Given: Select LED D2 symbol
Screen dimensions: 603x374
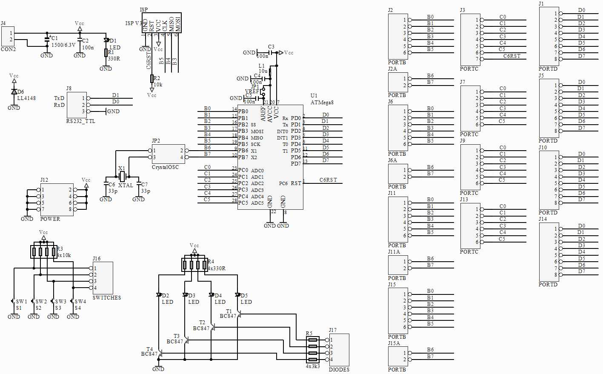Looking at the screenshot, I should [159, 294].
